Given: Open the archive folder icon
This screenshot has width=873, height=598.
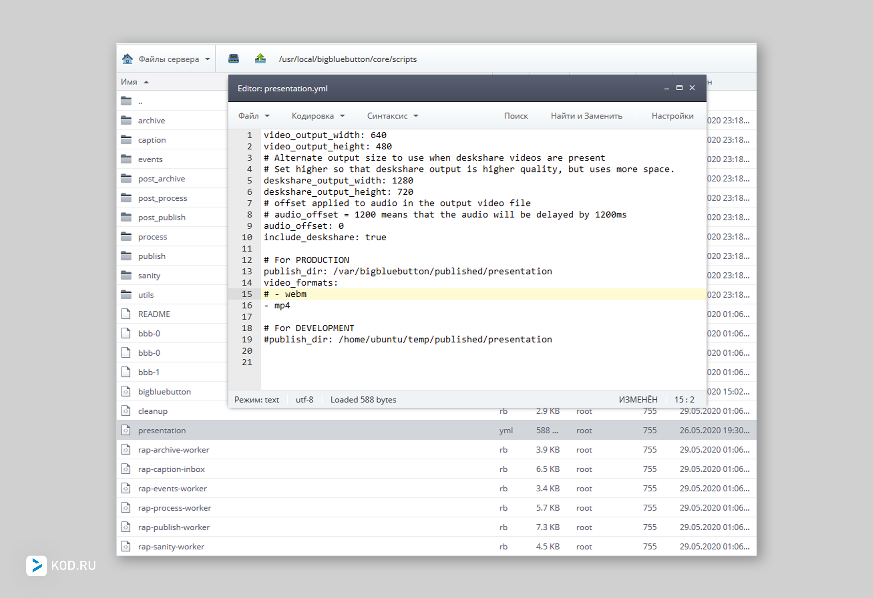Looking at the screenshot, I should (126, 121).
